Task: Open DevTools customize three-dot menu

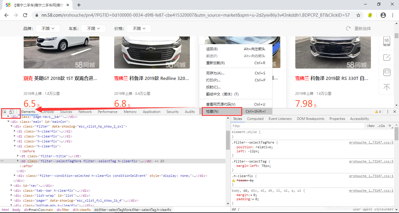Action: (388, 112)
